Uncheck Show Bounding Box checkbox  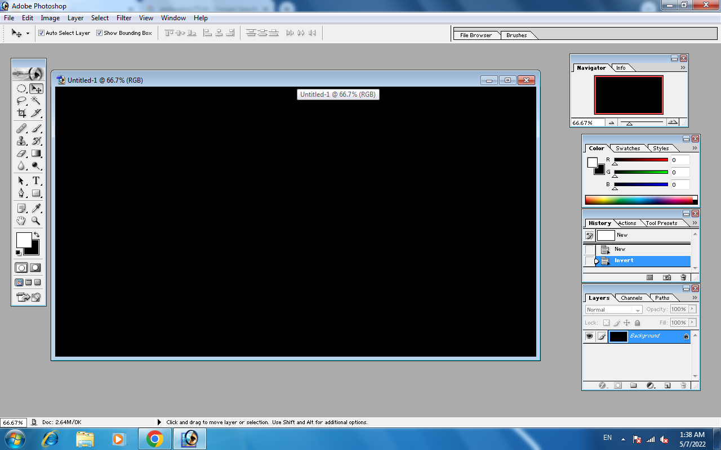pos(99,33)
